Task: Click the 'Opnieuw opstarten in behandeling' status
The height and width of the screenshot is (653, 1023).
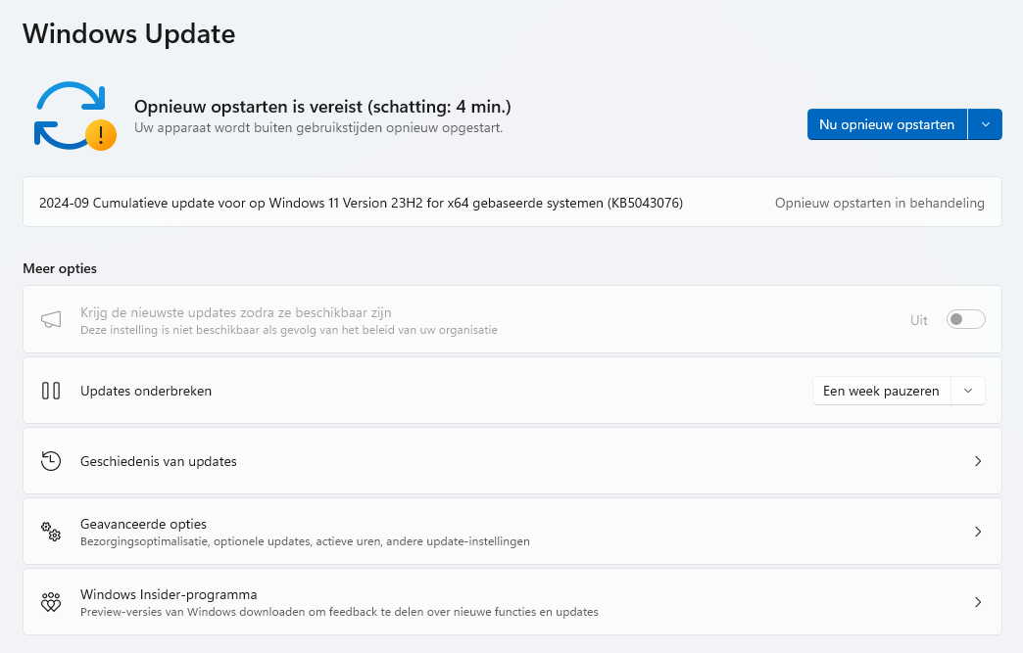Action: (x=879, y=203)
